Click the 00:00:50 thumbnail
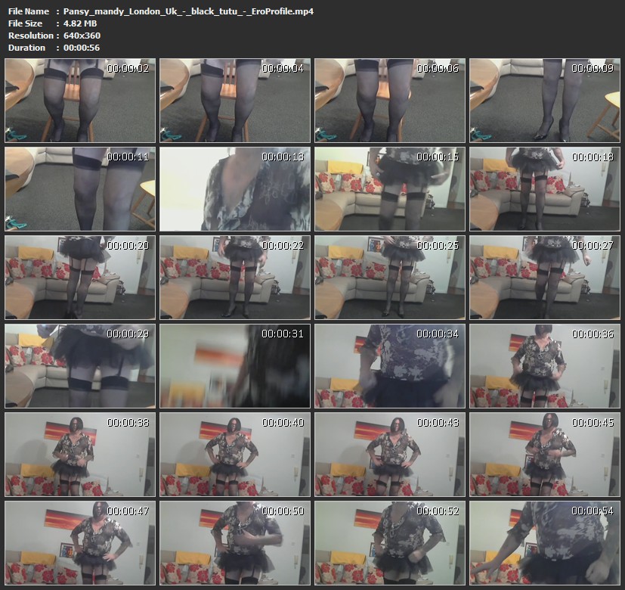The image size is (625, 590). (235, 542)
